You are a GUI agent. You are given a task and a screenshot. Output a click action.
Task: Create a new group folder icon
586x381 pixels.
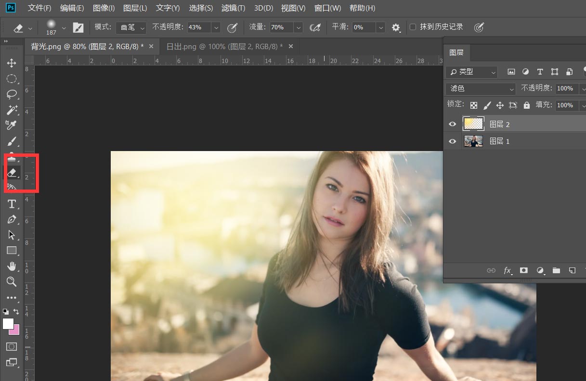coord(557,270)
